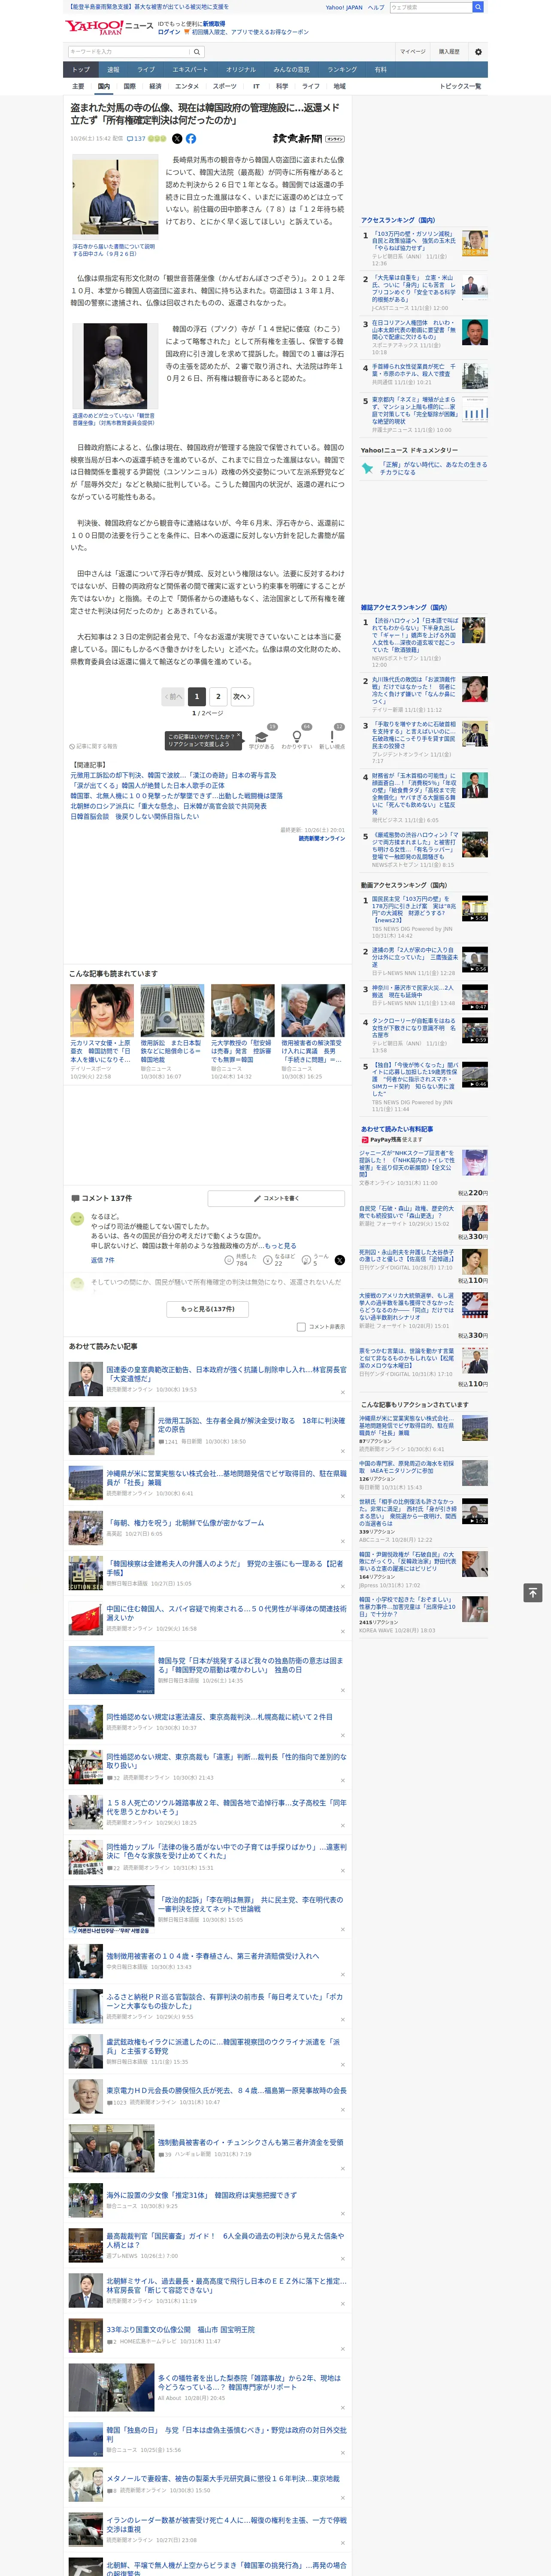This screenshot has width=551, height=2576.
Task: Click the 読売新聞オンライン publisher logo
Action: tap(309, 139)
